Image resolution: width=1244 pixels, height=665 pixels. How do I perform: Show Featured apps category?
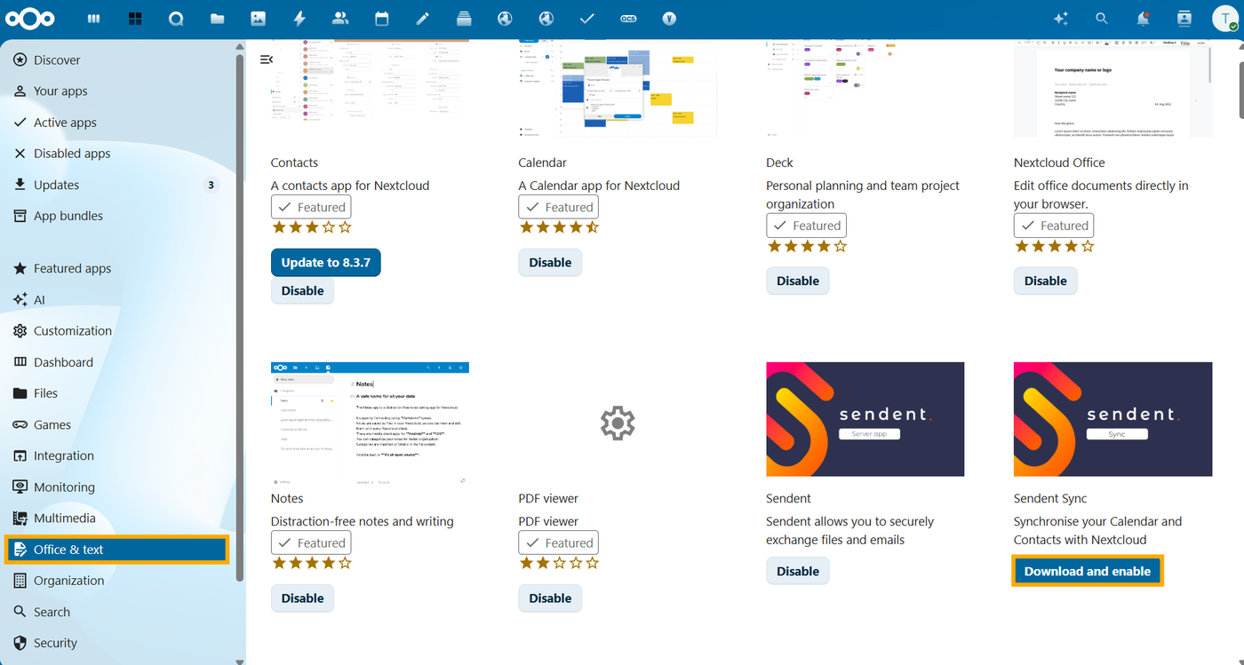tap(117, 268)
